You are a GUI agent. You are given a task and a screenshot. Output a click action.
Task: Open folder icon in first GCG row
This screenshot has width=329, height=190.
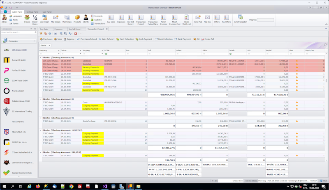tap(297, 61)
